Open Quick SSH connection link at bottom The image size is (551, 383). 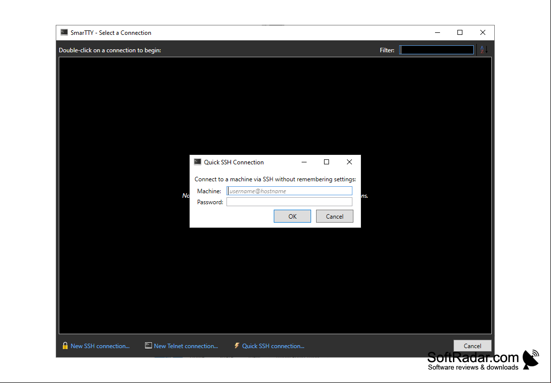point(273,346)
